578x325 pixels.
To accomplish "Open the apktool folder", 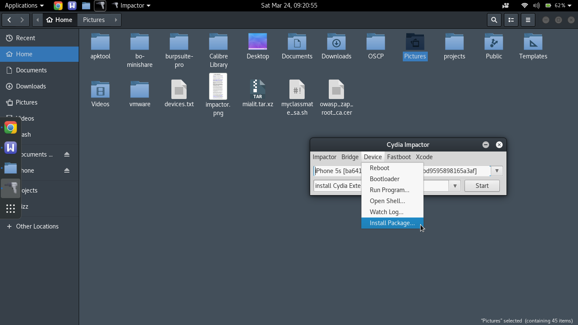I will pyautogui.click(x=100, y=47).
